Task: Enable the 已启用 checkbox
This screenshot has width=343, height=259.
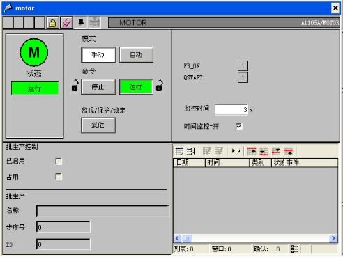Action: pos(59,162)
